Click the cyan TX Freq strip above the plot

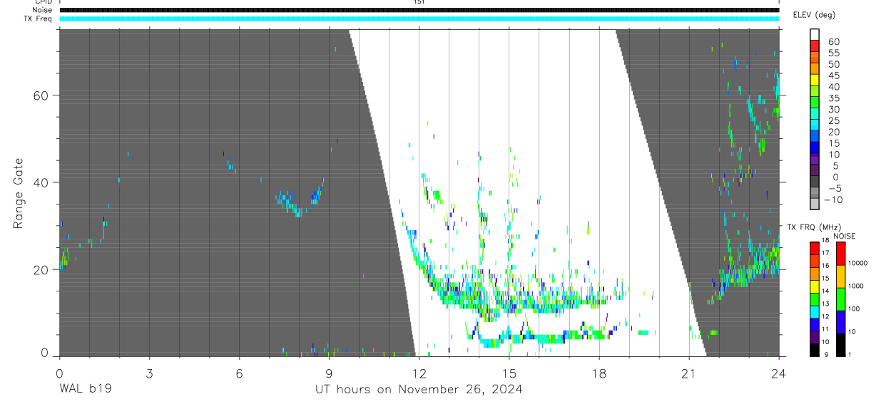point(419,19)
